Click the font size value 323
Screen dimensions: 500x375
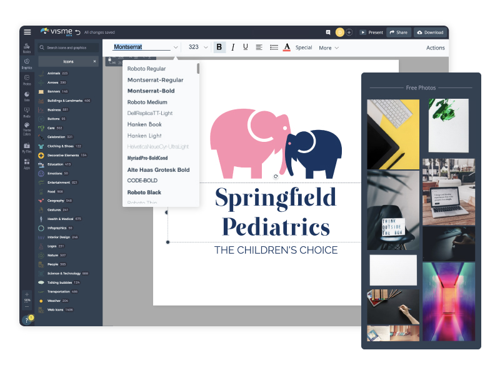[x=194, y=47]
